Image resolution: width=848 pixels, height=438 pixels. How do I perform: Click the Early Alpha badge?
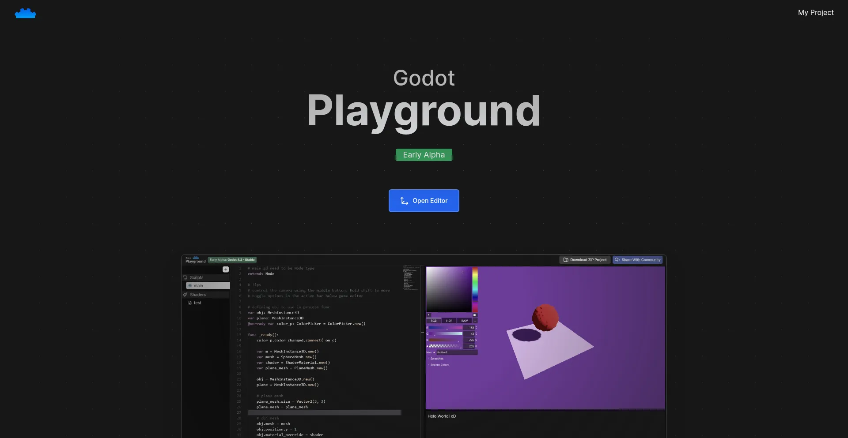pyautogui.click(x=424, y=155)
